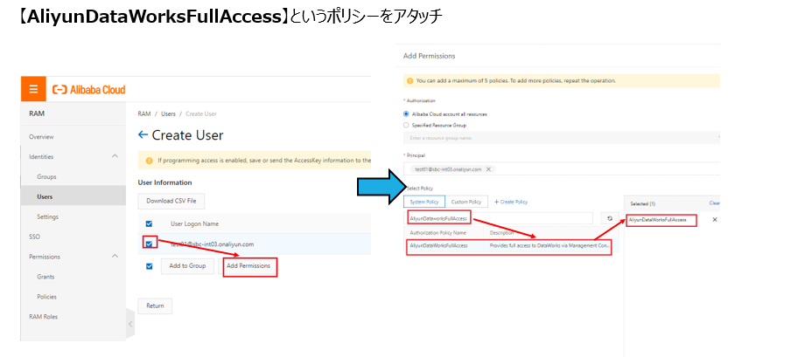Image resolution: width=791 pixels, height=357 pixels.
Task: Open Grants in RAM sidebar
Action: (x=45, y=277)
